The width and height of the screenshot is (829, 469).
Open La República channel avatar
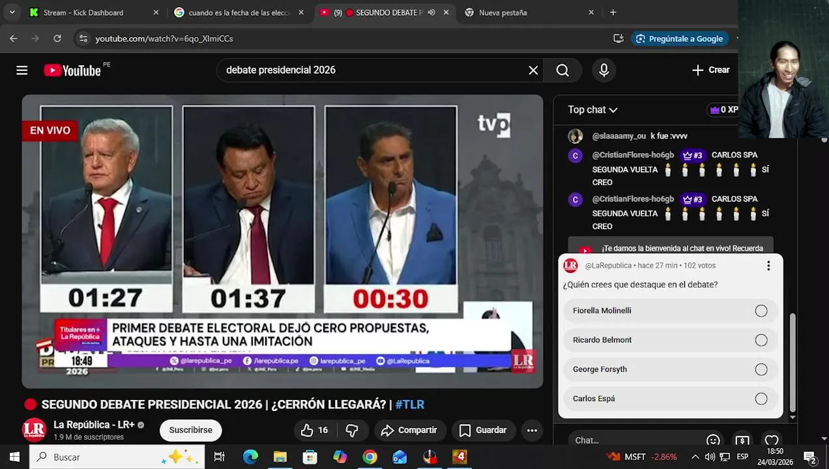point(35,430)
